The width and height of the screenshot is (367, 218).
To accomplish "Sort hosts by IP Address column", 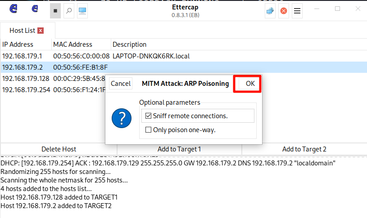I will point(18,44).
